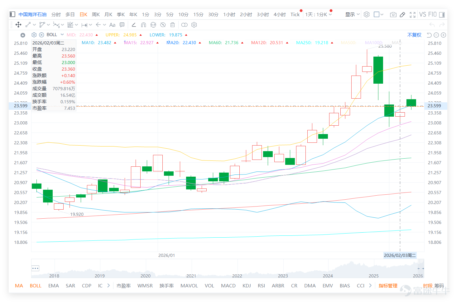This screenshot has width=456, height=302.
Task: Delete drawings with the trash can icon
Action: click(173, 25)
